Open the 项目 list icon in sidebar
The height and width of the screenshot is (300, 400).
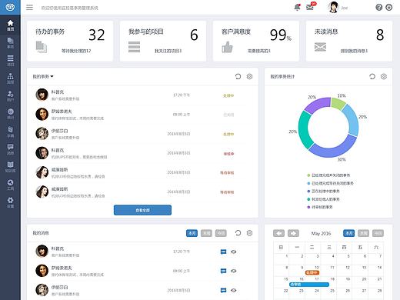click(10, 61)
